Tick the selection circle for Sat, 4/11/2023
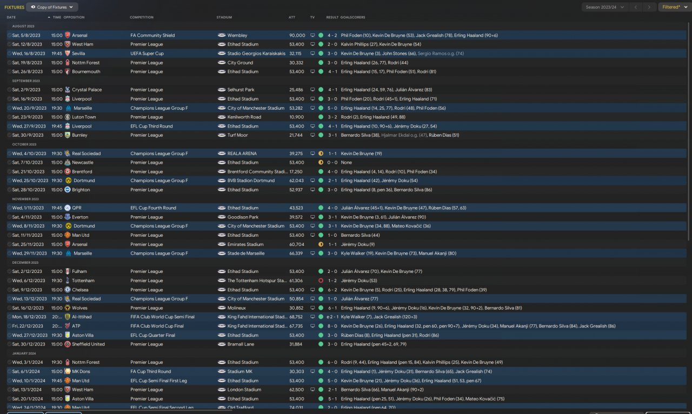This screenshot has width=692, height=414. pyautogui.click(x=9, y=217)
